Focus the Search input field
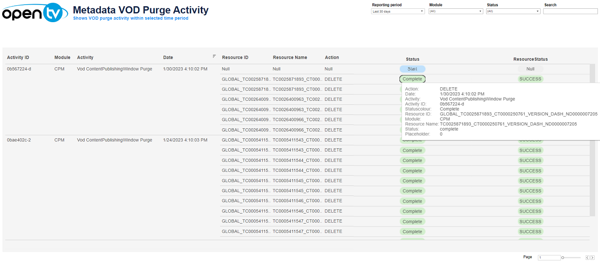This screenshot has height=267, width=600. 570,11
